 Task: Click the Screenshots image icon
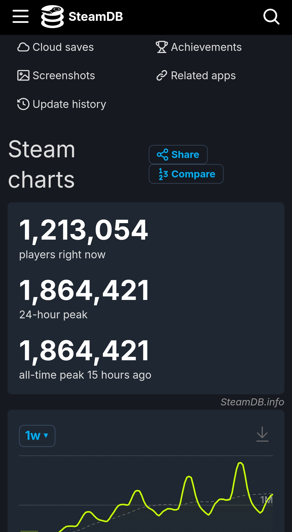pos(23,76)
